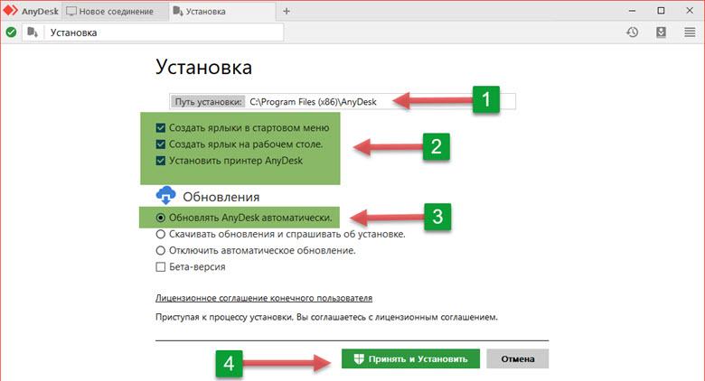This screenshot has height=381, width=705.
Task: Toggle 'Создать ярлыки в стартовом меню' checkbox
Action: point(161,128)
